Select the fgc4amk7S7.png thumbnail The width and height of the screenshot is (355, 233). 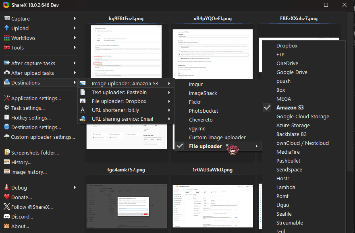(x=126, y=205)
